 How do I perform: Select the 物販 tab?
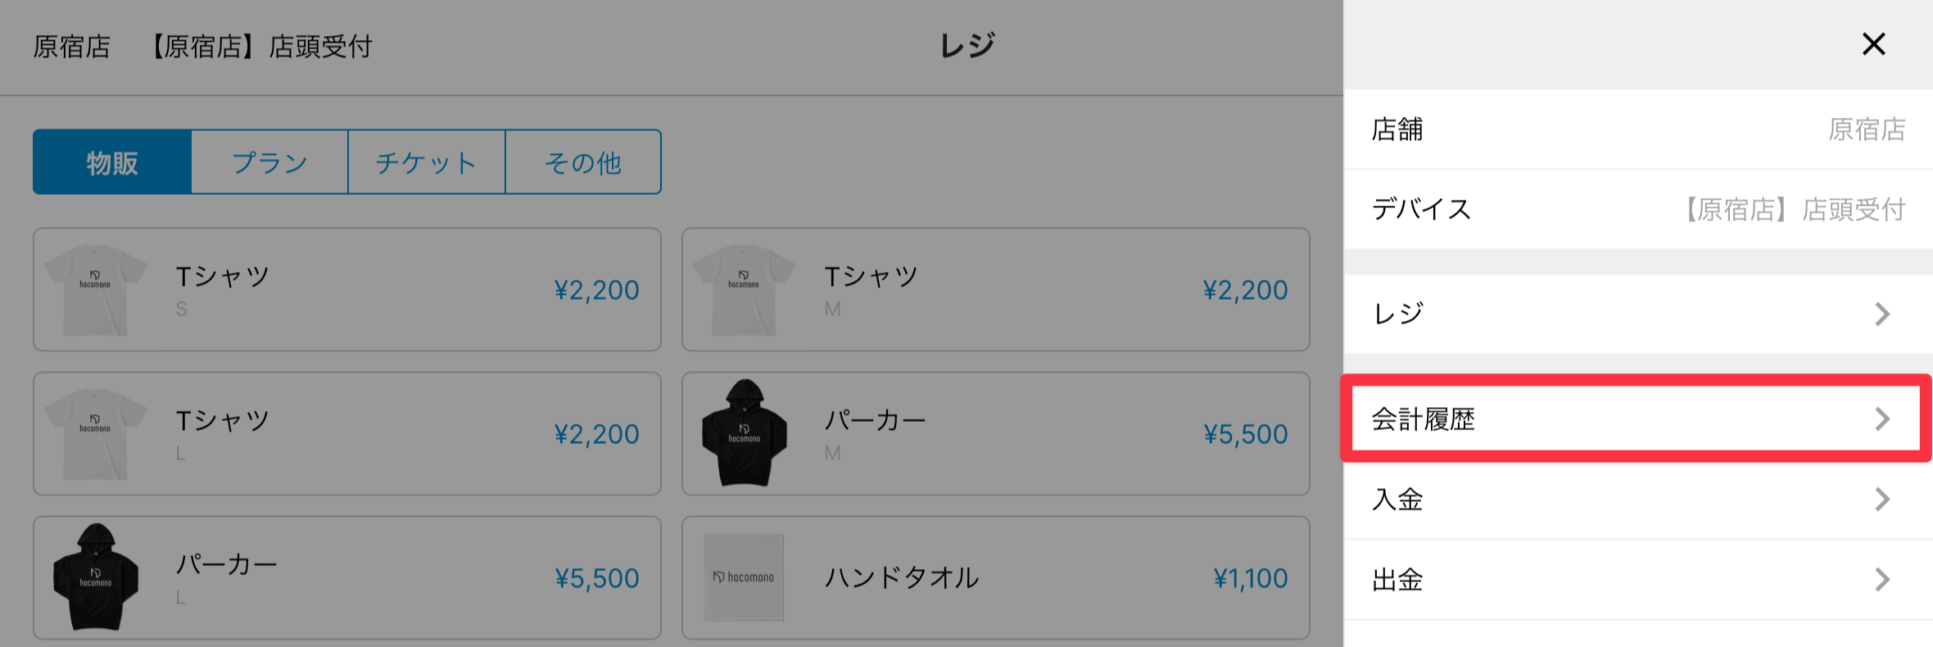(112, 162)
